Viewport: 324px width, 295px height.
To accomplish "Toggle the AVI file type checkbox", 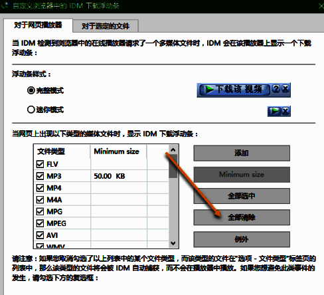I will click(40, 235).
